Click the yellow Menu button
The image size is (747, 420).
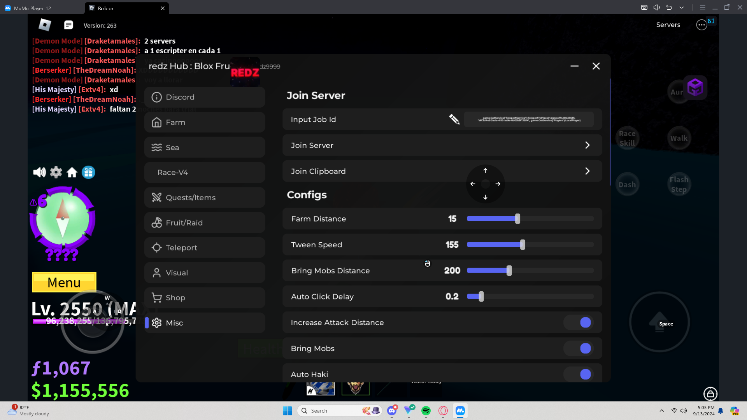pos(64,282)
